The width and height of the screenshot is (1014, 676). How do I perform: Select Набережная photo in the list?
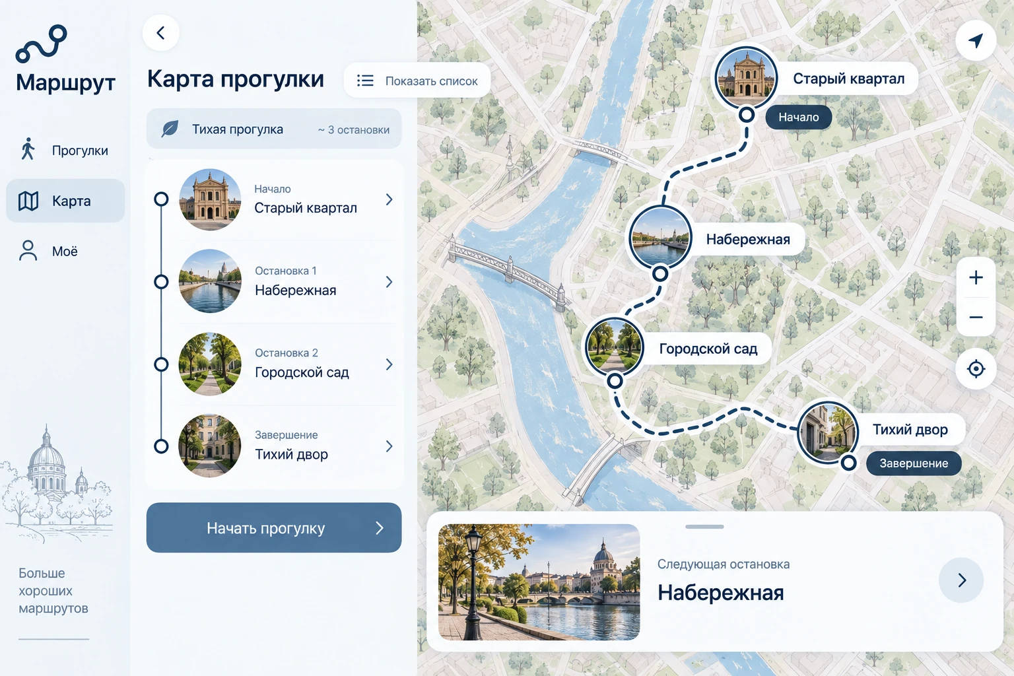[210, 281]
